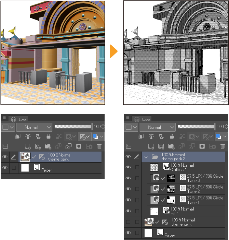Image resolution: width=229 pixels, height=240 pixels.
Task: Toggle Lock Layer in right panel
Action: pyautogui.click(x=172, y=136)
